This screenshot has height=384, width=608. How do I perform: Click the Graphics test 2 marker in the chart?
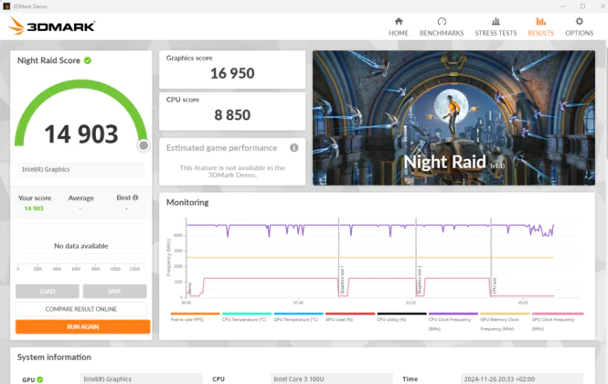pos(420,279)
